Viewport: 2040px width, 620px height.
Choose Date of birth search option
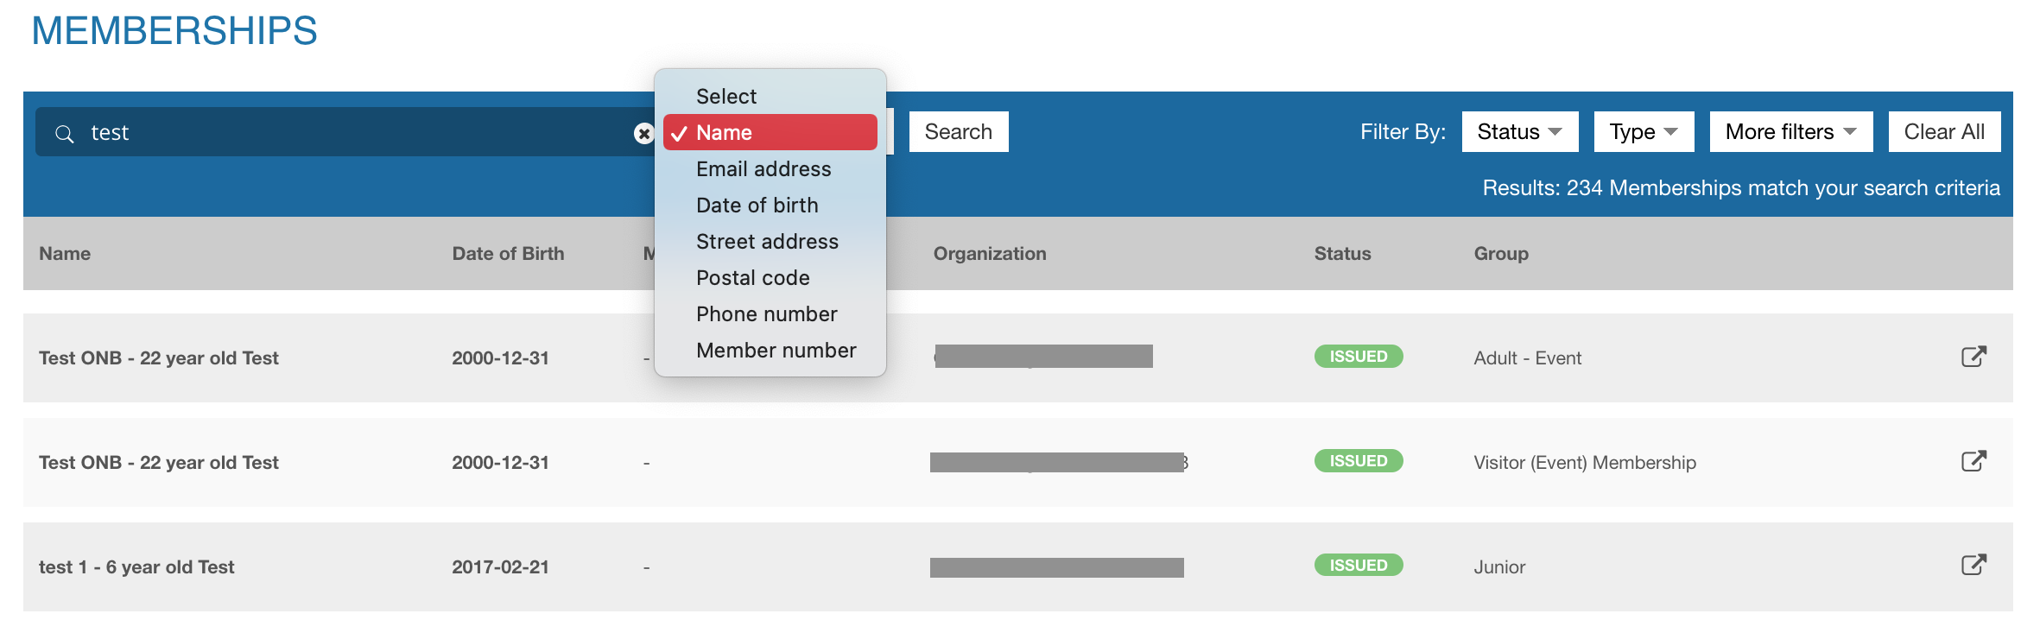[757, 206]
